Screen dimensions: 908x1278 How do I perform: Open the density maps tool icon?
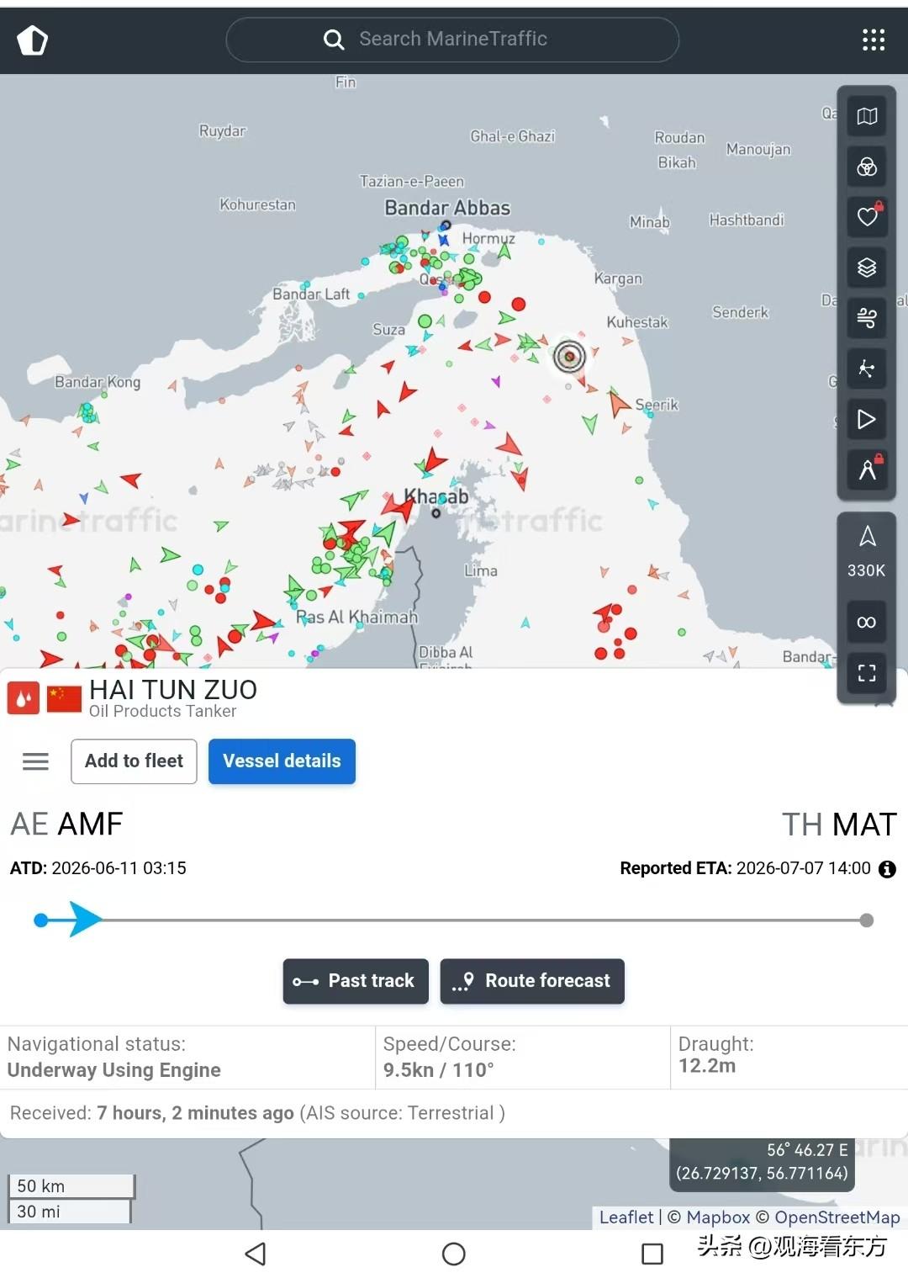(867, 369)
